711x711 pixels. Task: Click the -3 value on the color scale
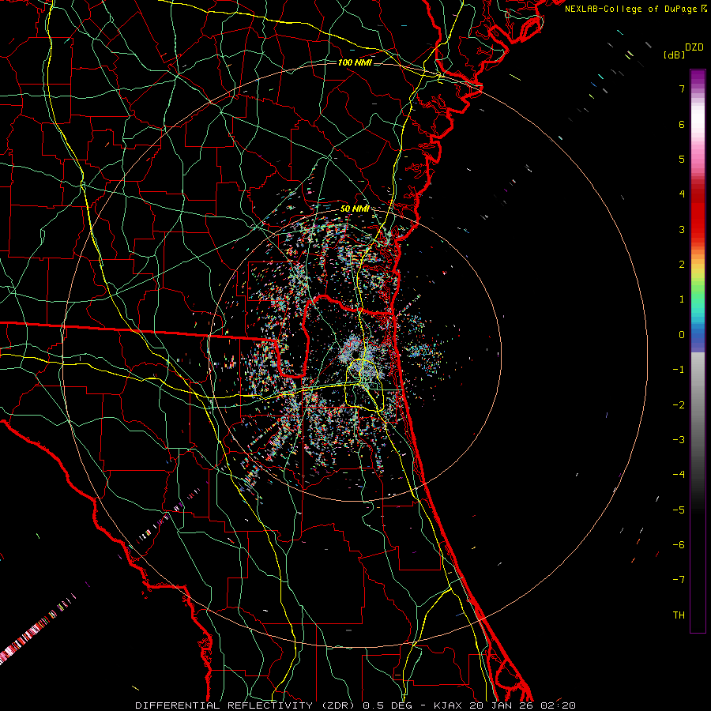[x=679, y=440]
